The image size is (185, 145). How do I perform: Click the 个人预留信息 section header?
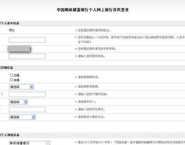click(x=10, y=135)
